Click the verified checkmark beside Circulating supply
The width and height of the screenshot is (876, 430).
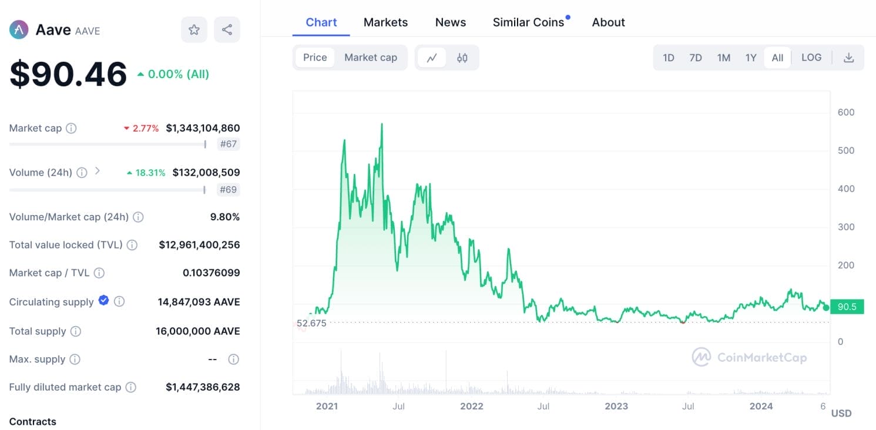point(103,301)
